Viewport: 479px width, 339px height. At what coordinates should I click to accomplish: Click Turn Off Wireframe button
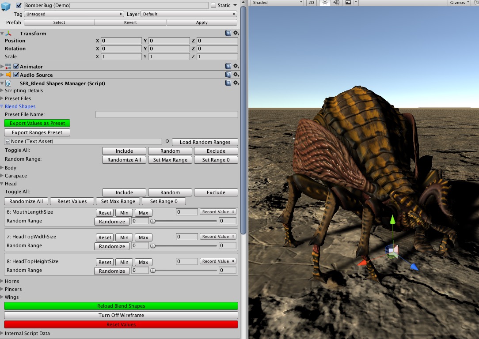point(121,315)
